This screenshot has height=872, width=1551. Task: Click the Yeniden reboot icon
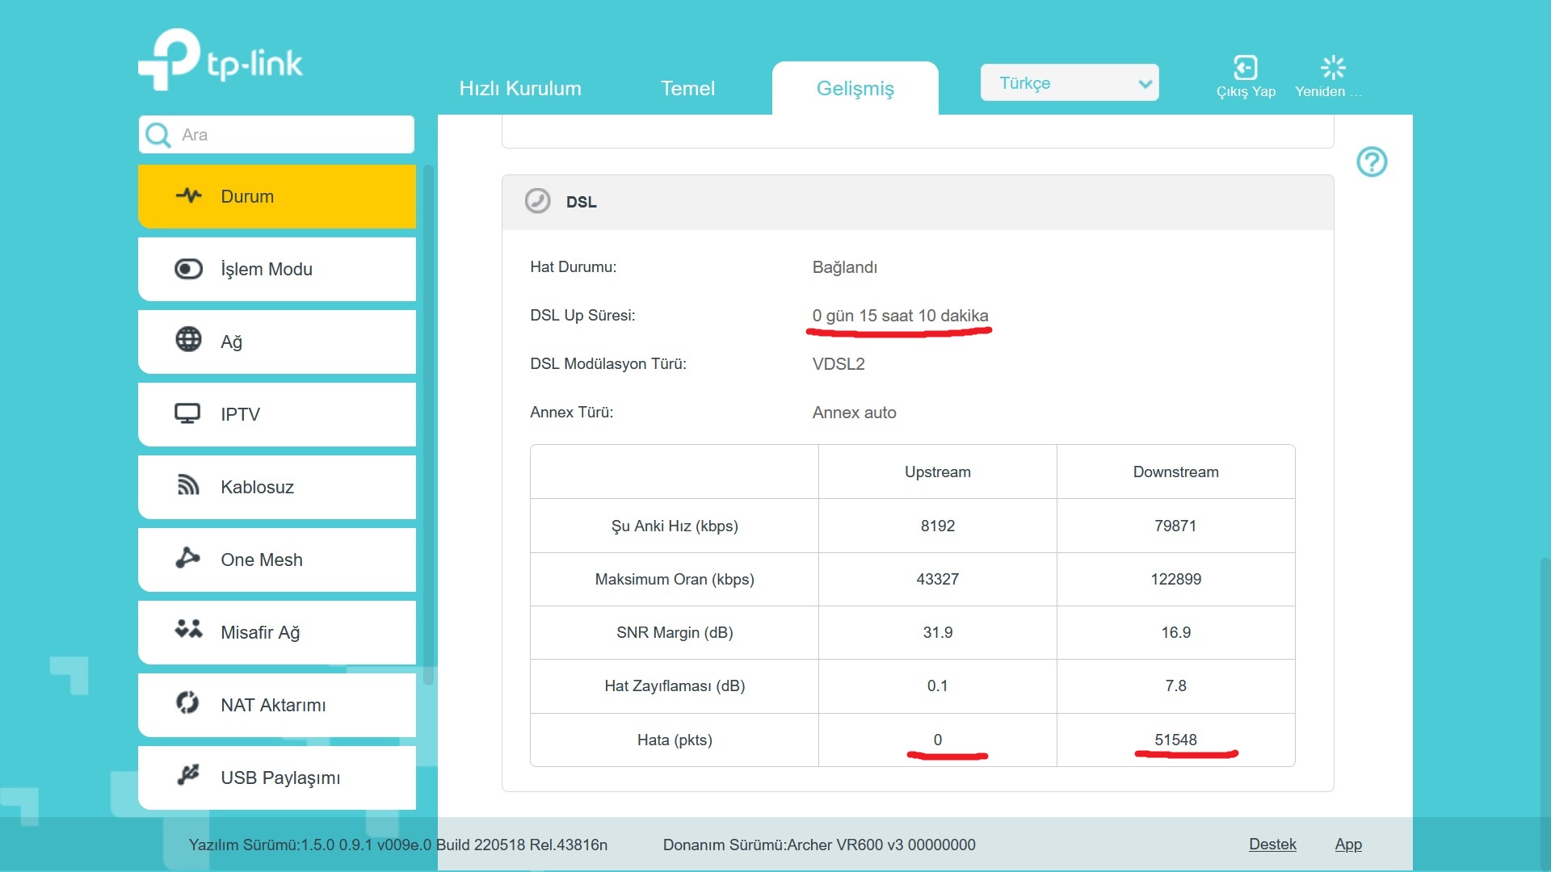(1332, 68)
